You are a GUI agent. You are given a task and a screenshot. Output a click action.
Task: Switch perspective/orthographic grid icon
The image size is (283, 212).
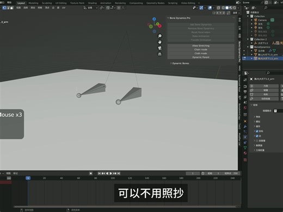tap(159, 54)
